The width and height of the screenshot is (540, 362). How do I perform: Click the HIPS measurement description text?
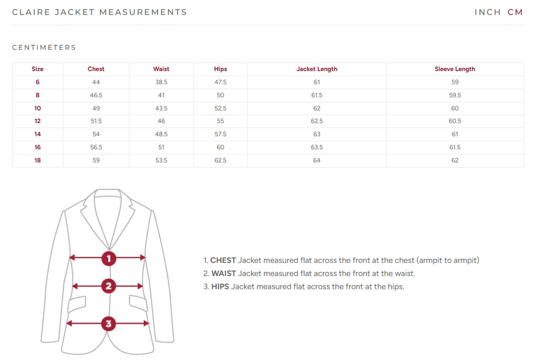pos(304,287)
